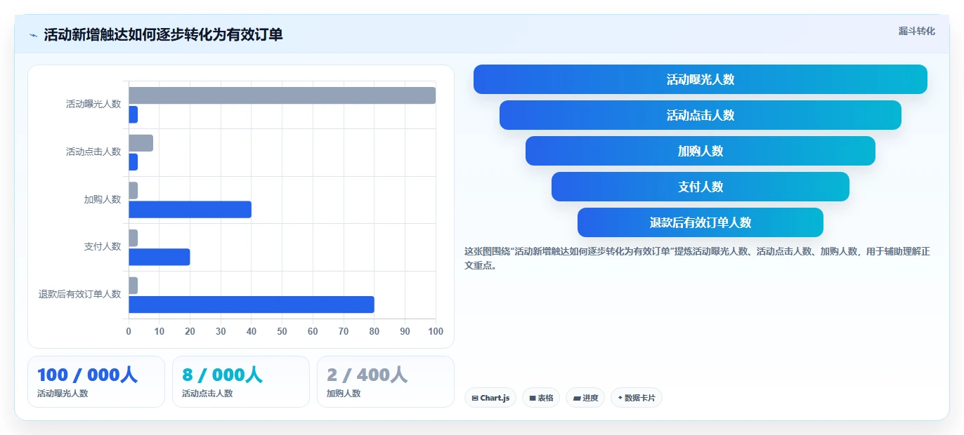
Task: Select the 支付人数 funnel stage
Action: [701, 187]
